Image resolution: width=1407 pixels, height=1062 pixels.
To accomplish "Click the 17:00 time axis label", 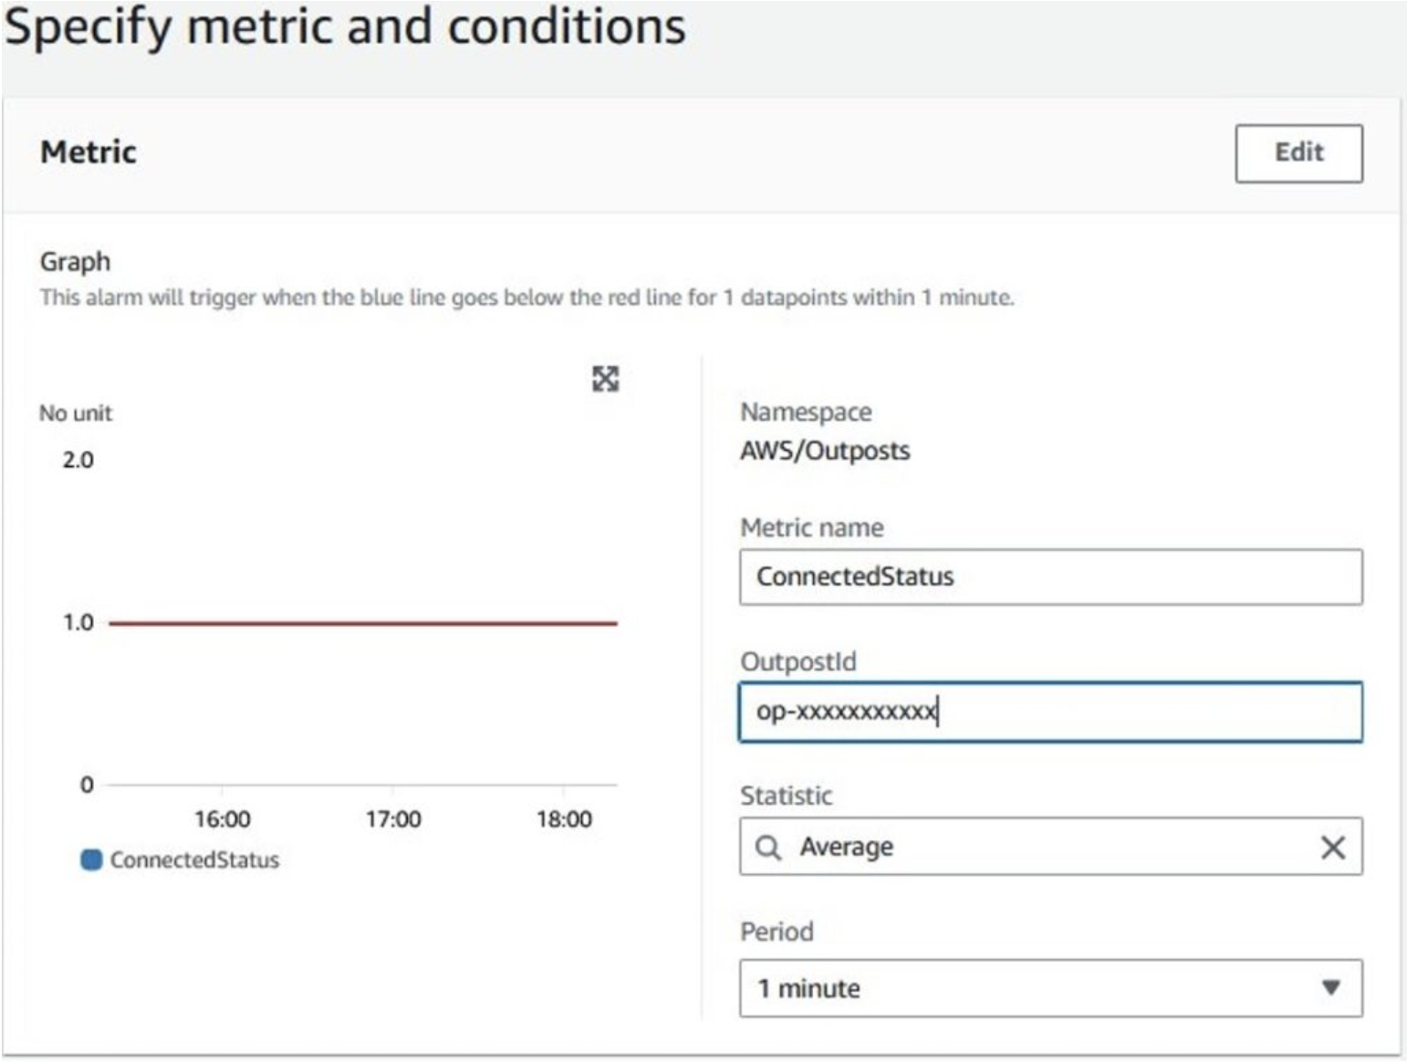I will coord(393,818).
